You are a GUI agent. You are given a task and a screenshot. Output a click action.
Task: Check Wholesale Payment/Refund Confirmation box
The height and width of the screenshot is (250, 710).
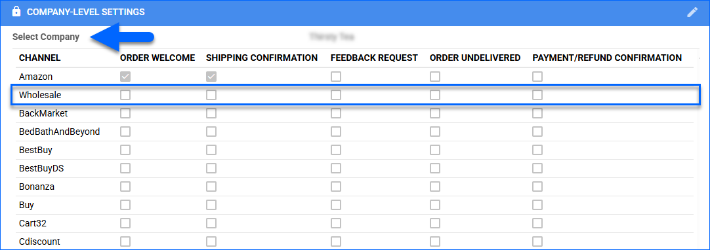click(537, 95)
